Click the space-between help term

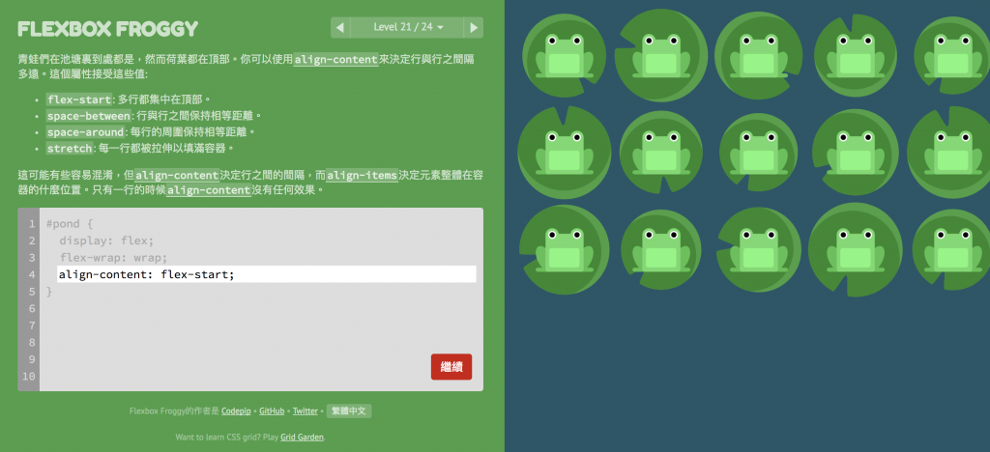click(x=88, y=116)
